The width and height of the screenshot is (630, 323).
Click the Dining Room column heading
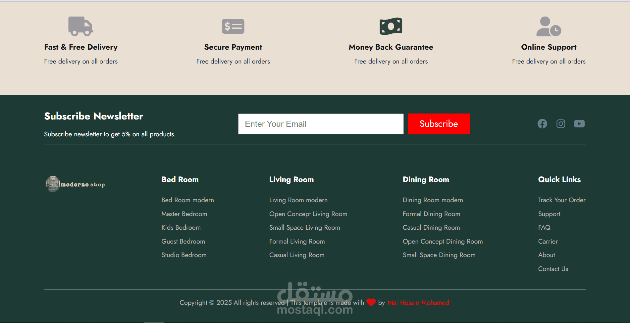[426, 179]
